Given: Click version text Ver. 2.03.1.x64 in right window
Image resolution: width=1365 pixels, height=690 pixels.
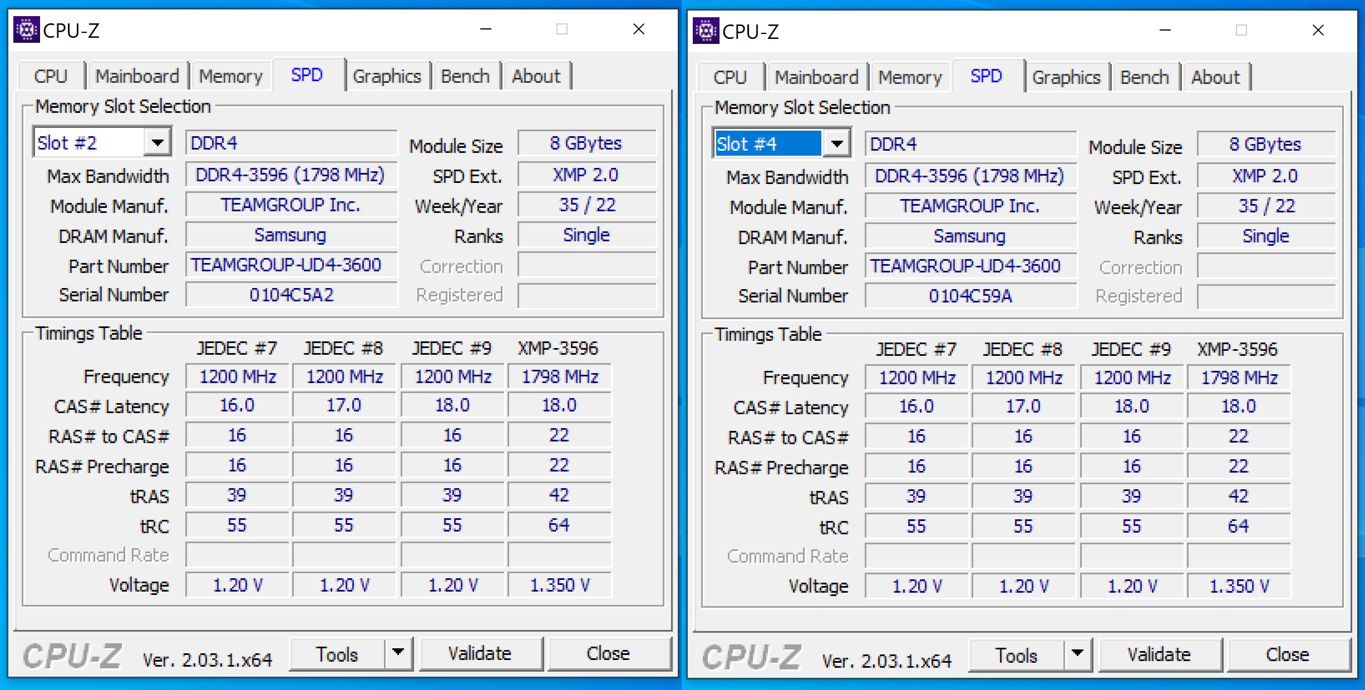Looking at the screenshot, I should [x=887, y=661].
